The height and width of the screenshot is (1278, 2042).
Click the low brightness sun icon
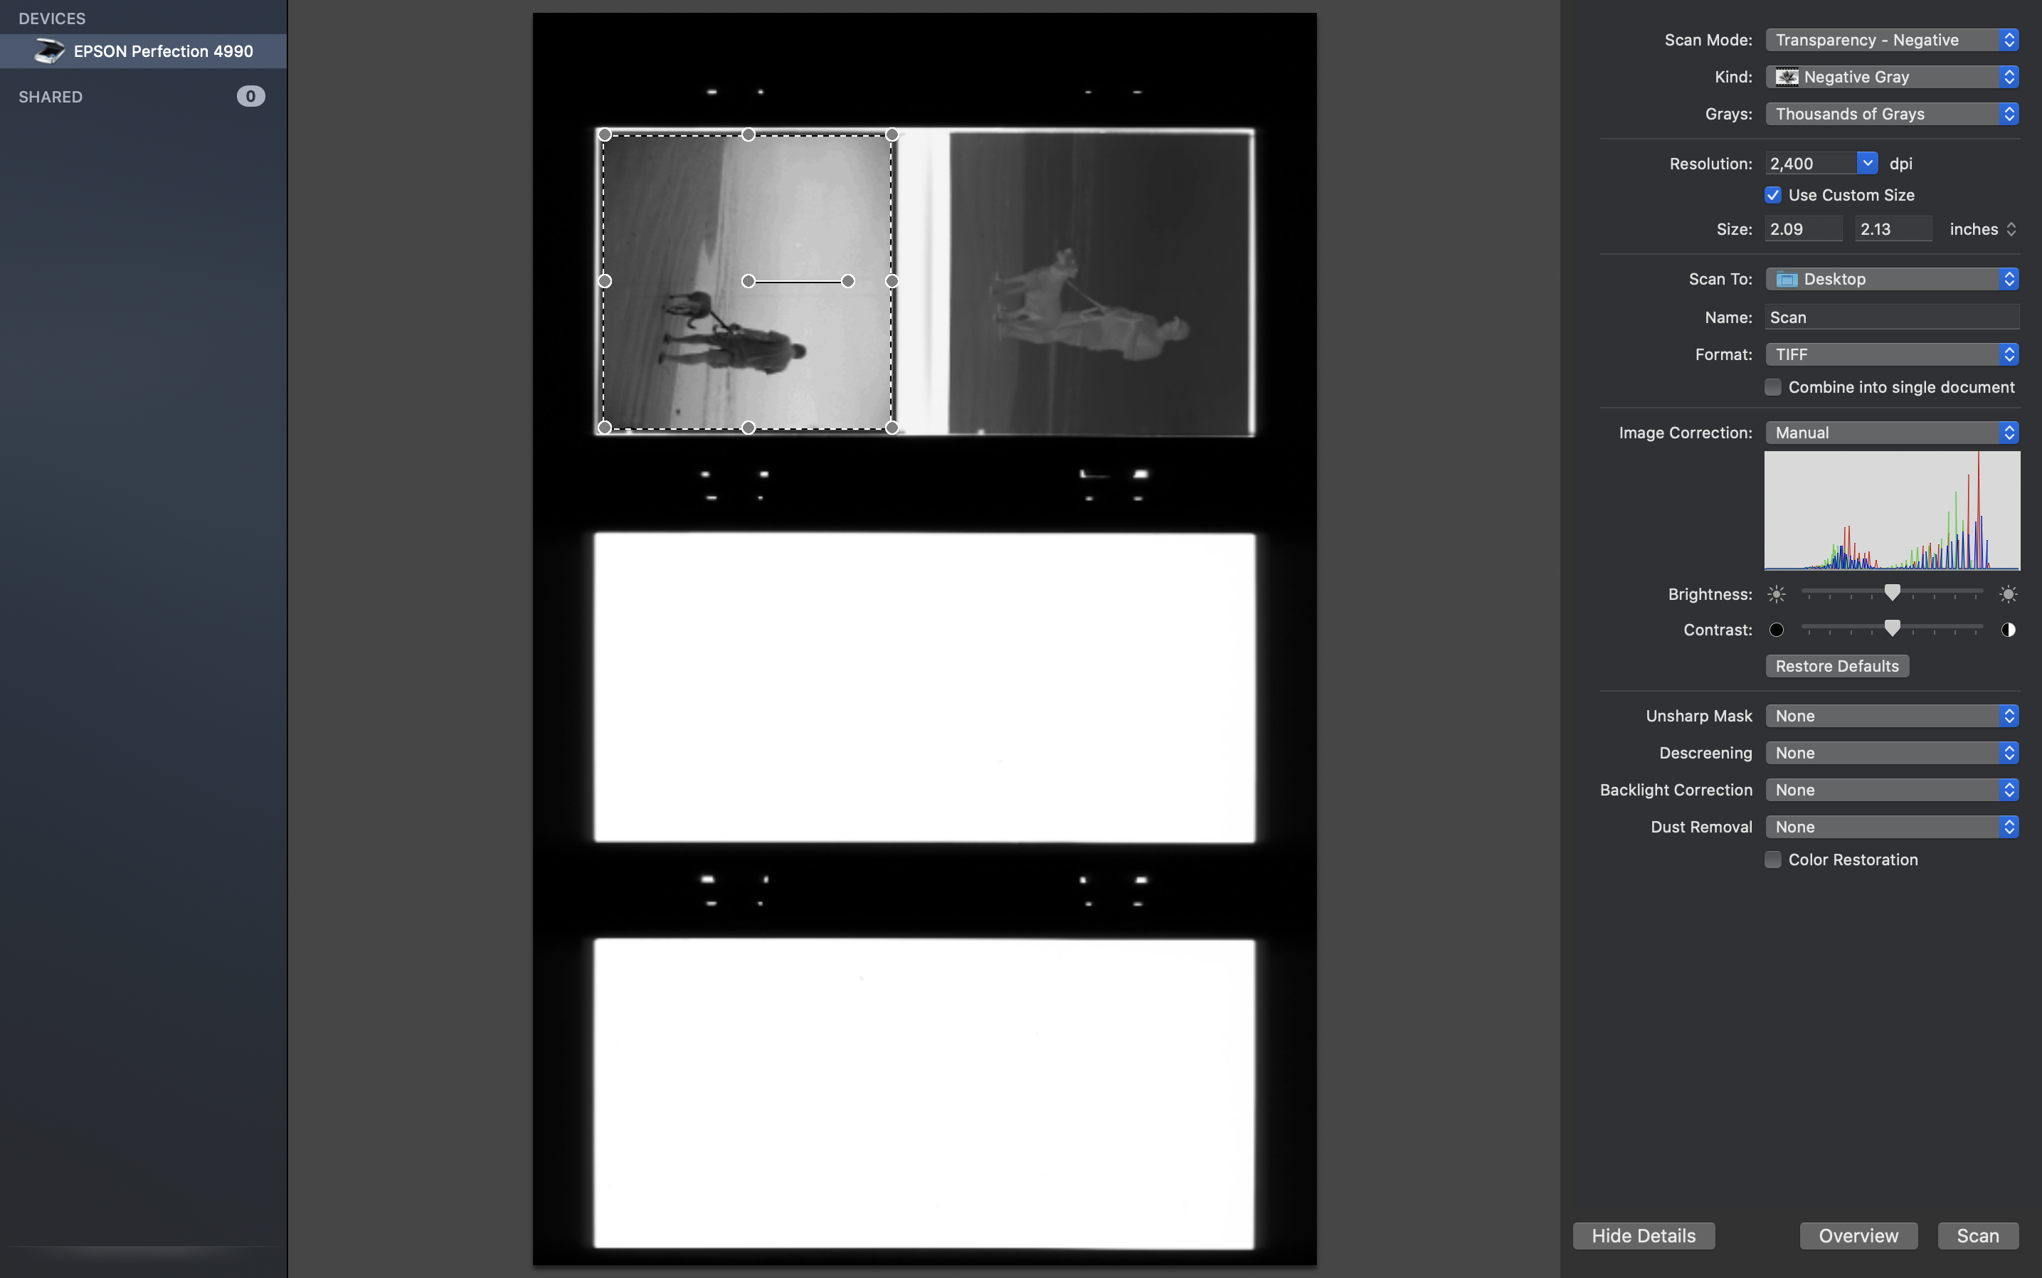click(1777, 594)
